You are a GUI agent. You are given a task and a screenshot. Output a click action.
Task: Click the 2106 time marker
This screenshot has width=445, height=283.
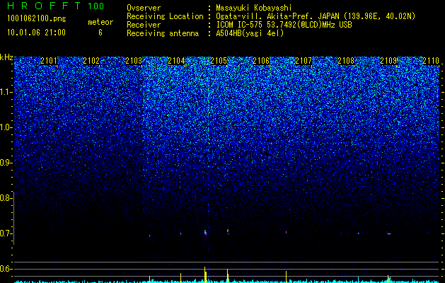pyautogui.click(x=261, y=61)
